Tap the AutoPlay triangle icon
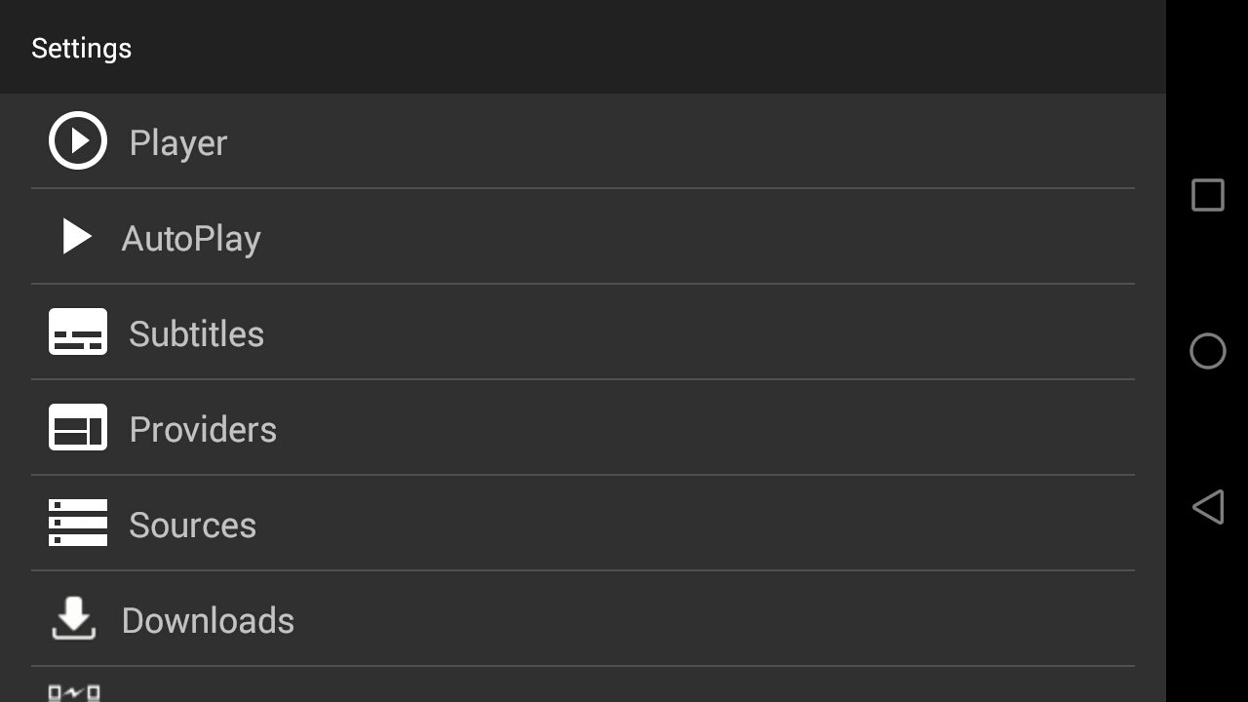This screenshot has width=1248, height=702. point(77,236)
